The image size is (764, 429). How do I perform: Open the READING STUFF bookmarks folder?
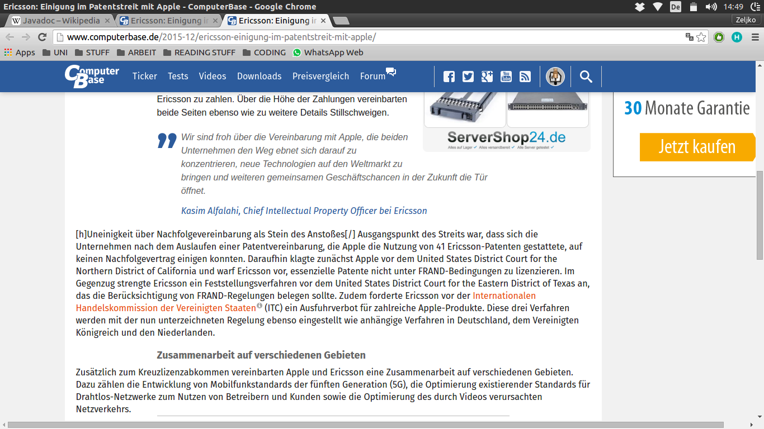pos(199,53)
